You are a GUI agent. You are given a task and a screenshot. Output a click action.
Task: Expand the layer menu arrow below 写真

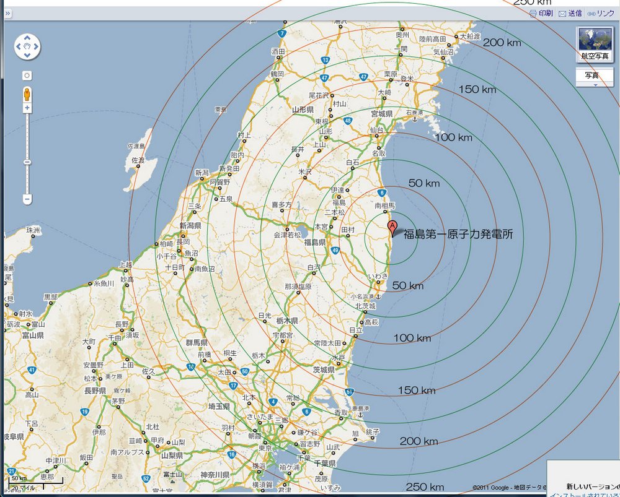(595, 84)
